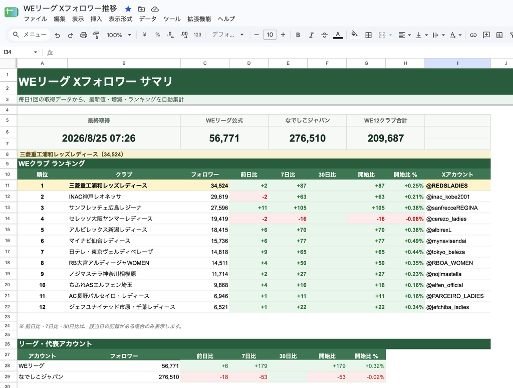Select the follower count 27,596 cell
Viewport: 513px width, 388px height.
coord(205,208)
